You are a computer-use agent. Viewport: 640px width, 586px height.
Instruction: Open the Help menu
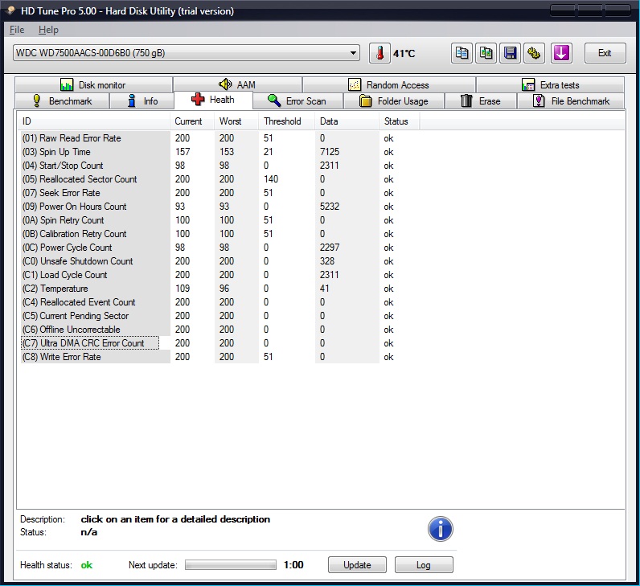pyautogui.click(x=48, y=30)
